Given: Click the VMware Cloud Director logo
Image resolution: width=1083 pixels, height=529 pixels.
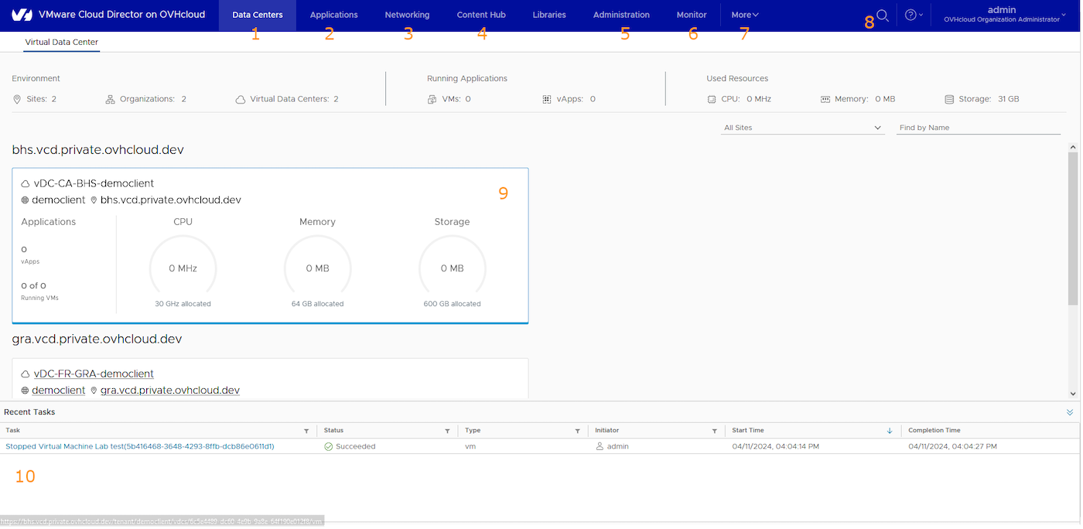Looking at the screenshot, I should (21, 14).
